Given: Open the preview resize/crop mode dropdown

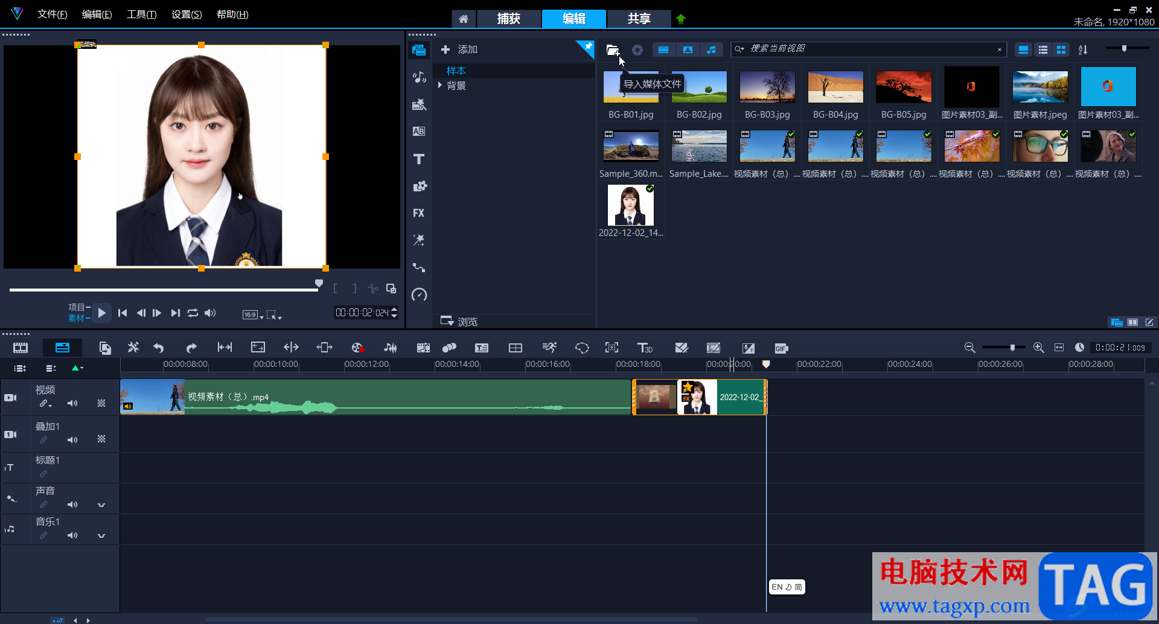Looking at the screenshot, I should tap(274, 315).
